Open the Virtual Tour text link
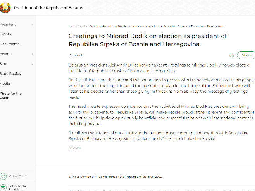 tap(17, 176)
